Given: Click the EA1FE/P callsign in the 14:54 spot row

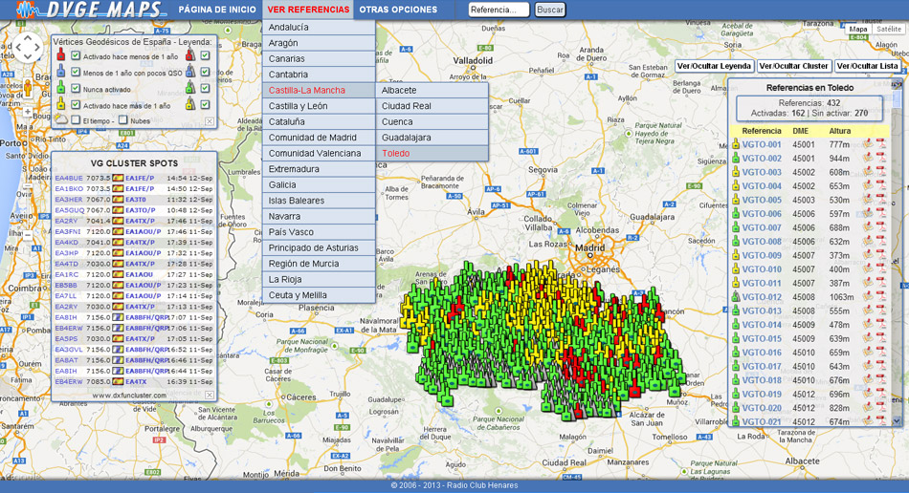Looking at the screenshot, I should tap(140, 179).
